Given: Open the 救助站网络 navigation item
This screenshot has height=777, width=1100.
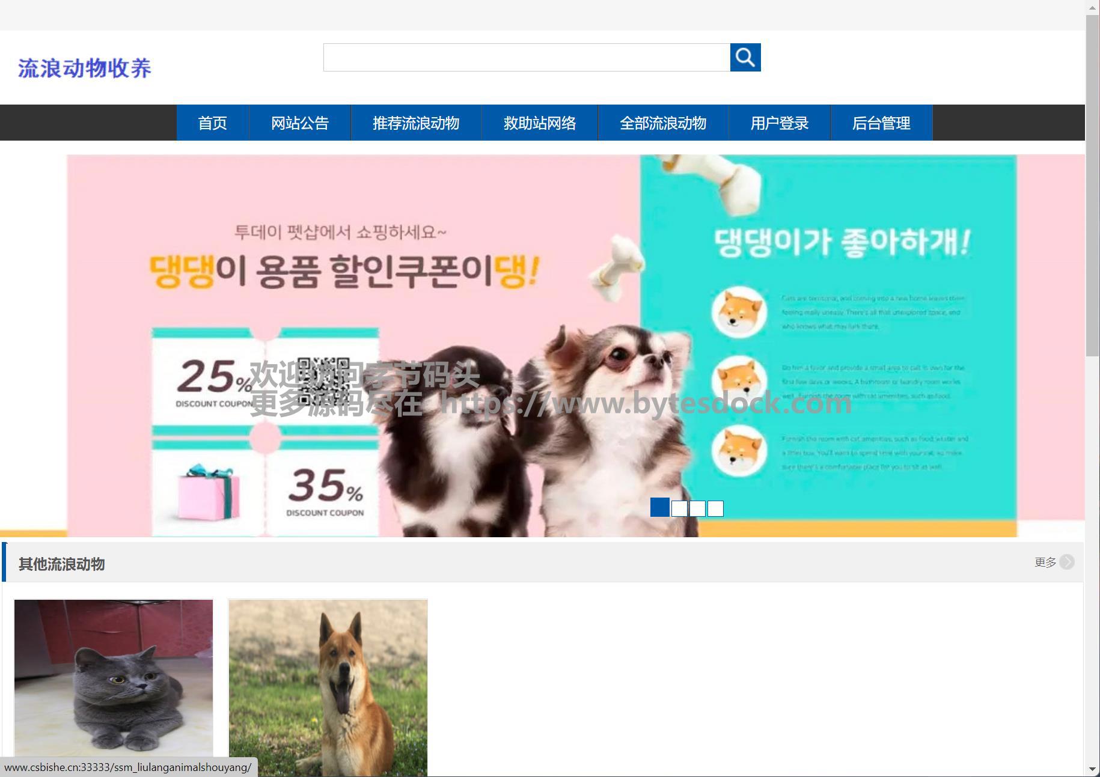Looking at the screenshot, I should tap(539, 123).
